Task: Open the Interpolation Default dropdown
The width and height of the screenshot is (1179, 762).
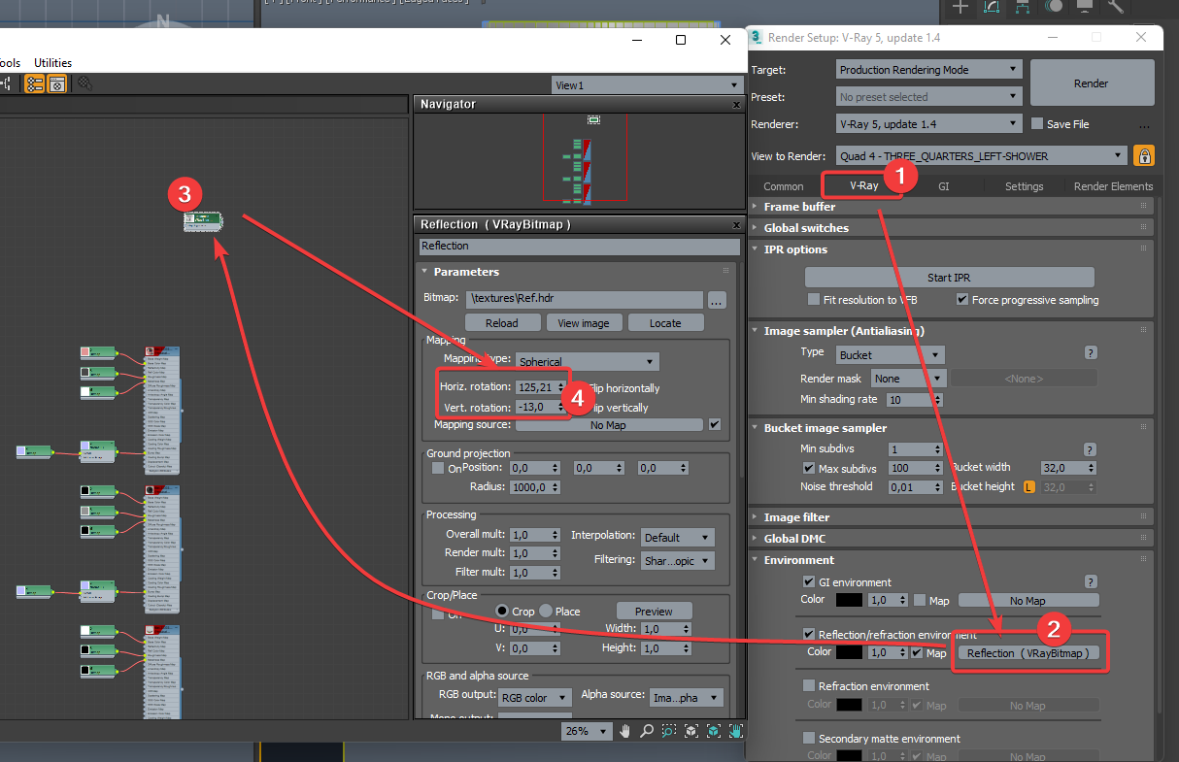Action: tap(678, 538)
